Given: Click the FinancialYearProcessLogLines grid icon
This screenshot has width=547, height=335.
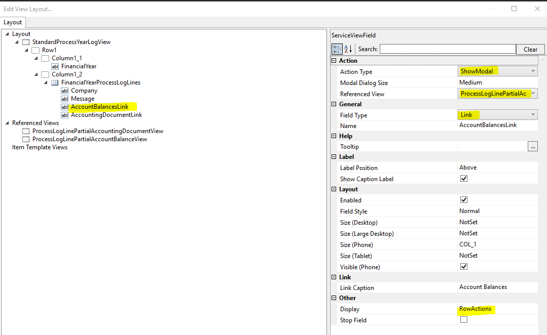Looking at the screenshot, I should 55,82.
